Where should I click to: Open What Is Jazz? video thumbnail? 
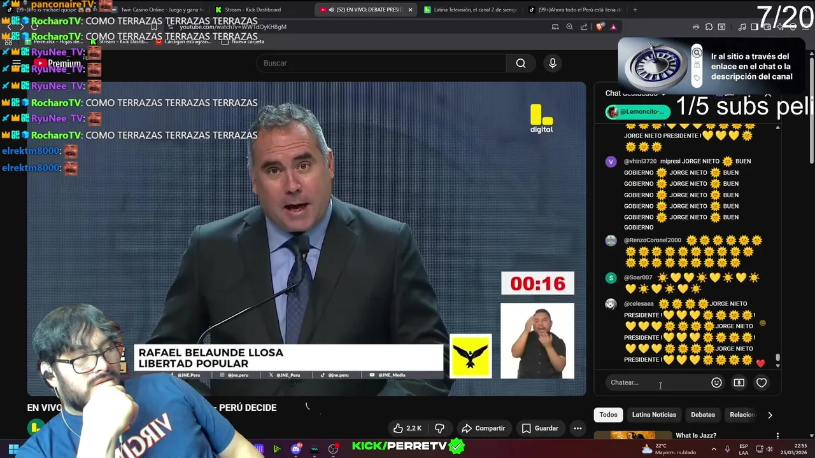[632, 435]
